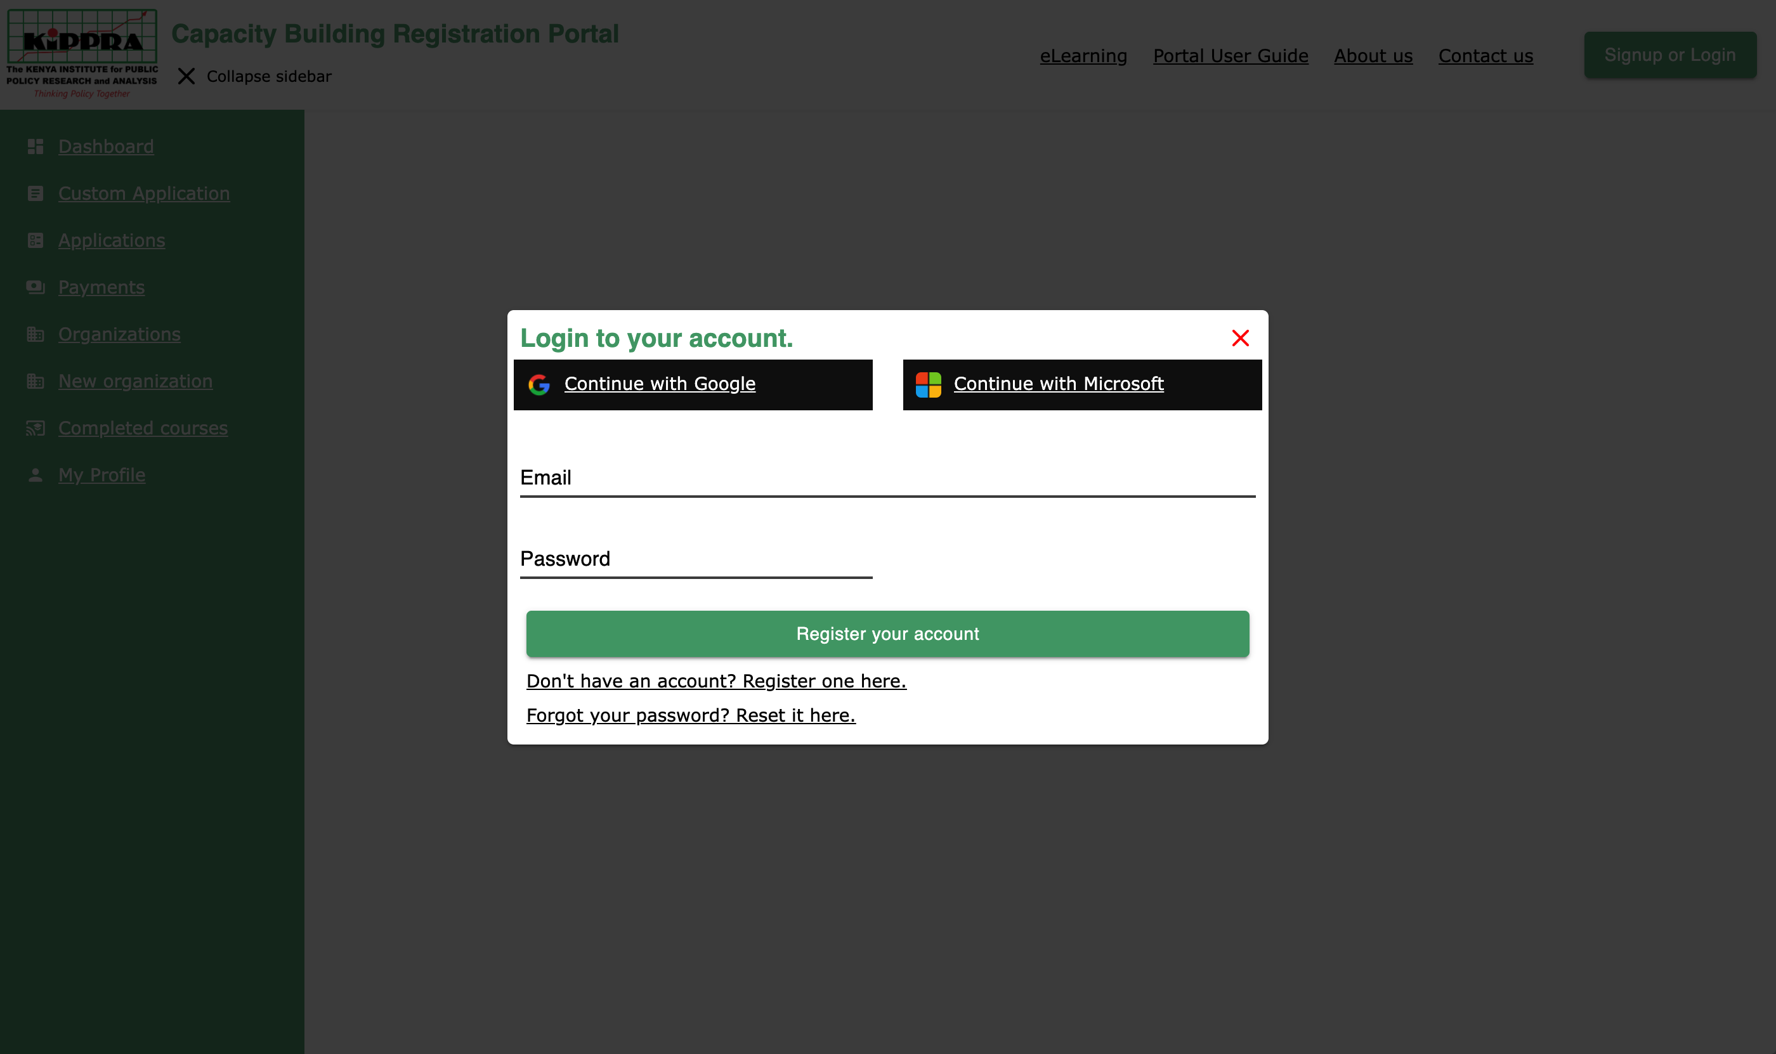Click the Payments money icon

pyautogui.click(x=36, y=287)
